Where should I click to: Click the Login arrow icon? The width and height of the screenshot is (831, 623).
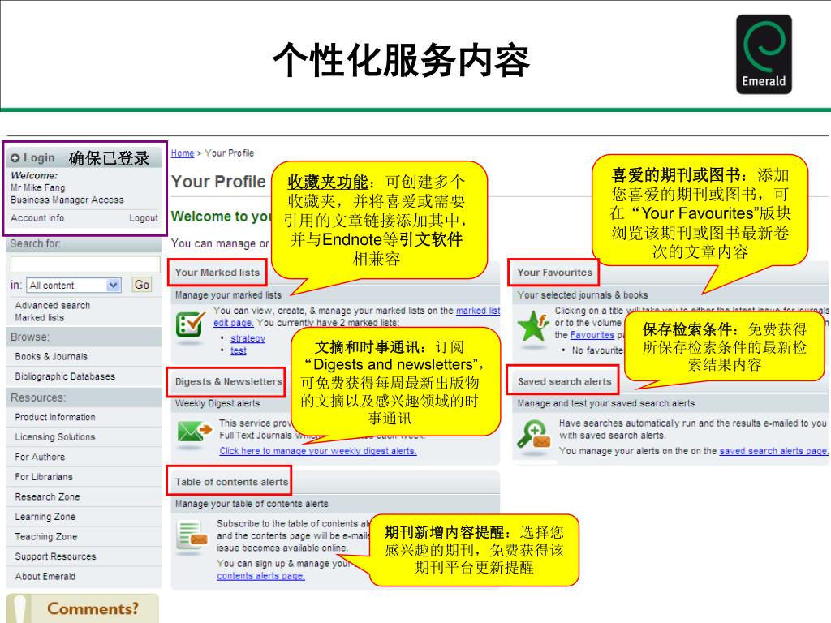coord(15,158)
